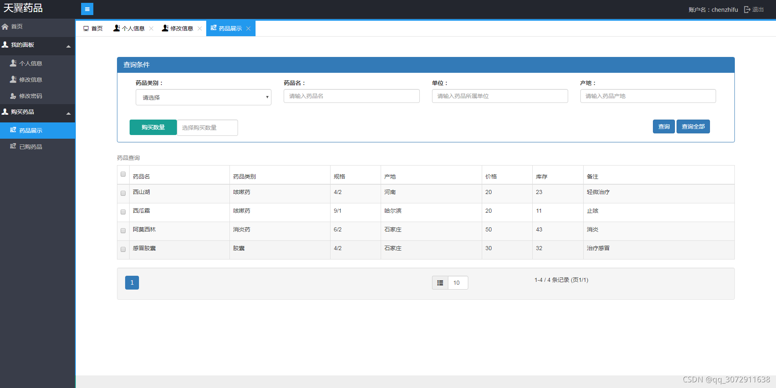Viewport: 776px width, 388px height.
Task: Click the user icon next to 我的面板
Action: point(5,45)
